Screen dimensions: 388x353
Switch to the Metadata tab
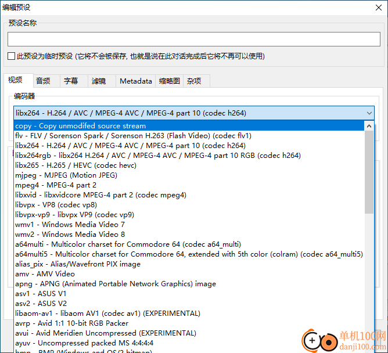135,81
